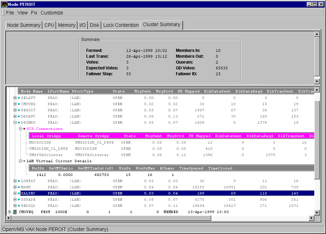Open the Customize menu
The height and width of the screenshot is (234, 326).
click(x=52, y=13)
